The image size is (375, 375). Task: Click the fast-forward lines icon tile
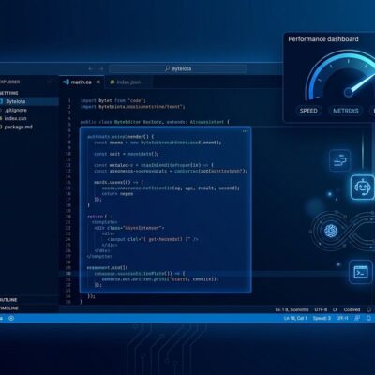coord(339,160)
